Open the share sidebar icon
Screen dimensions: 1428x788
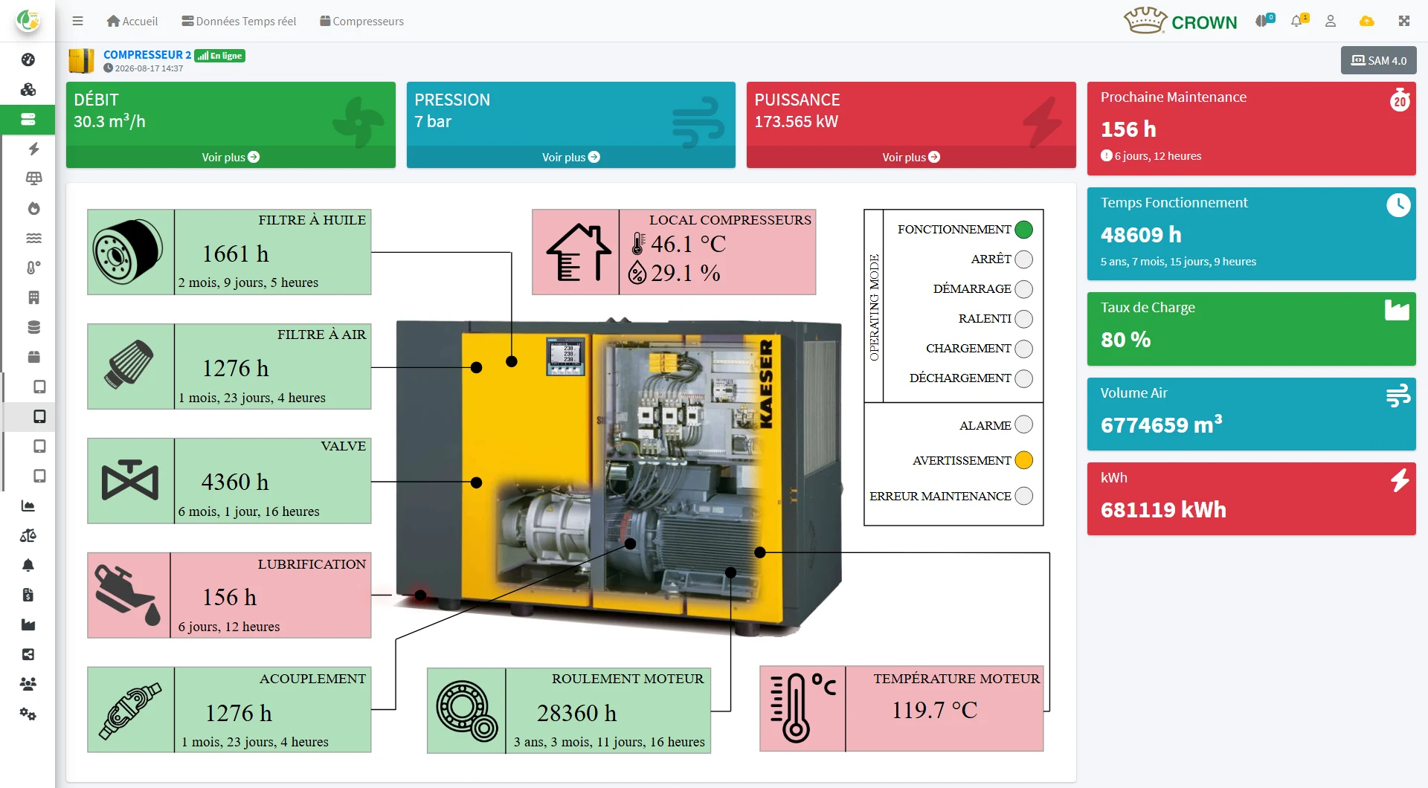[28, 654]
